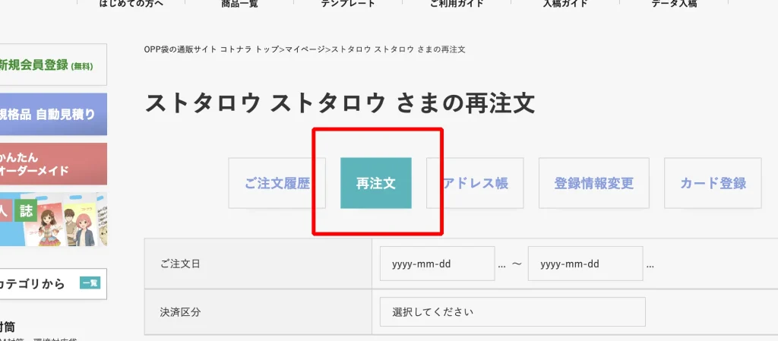This screenshot has width=778, height=341.
Task: Open the 登録情報変更 tab
Action: coord(594,183)
